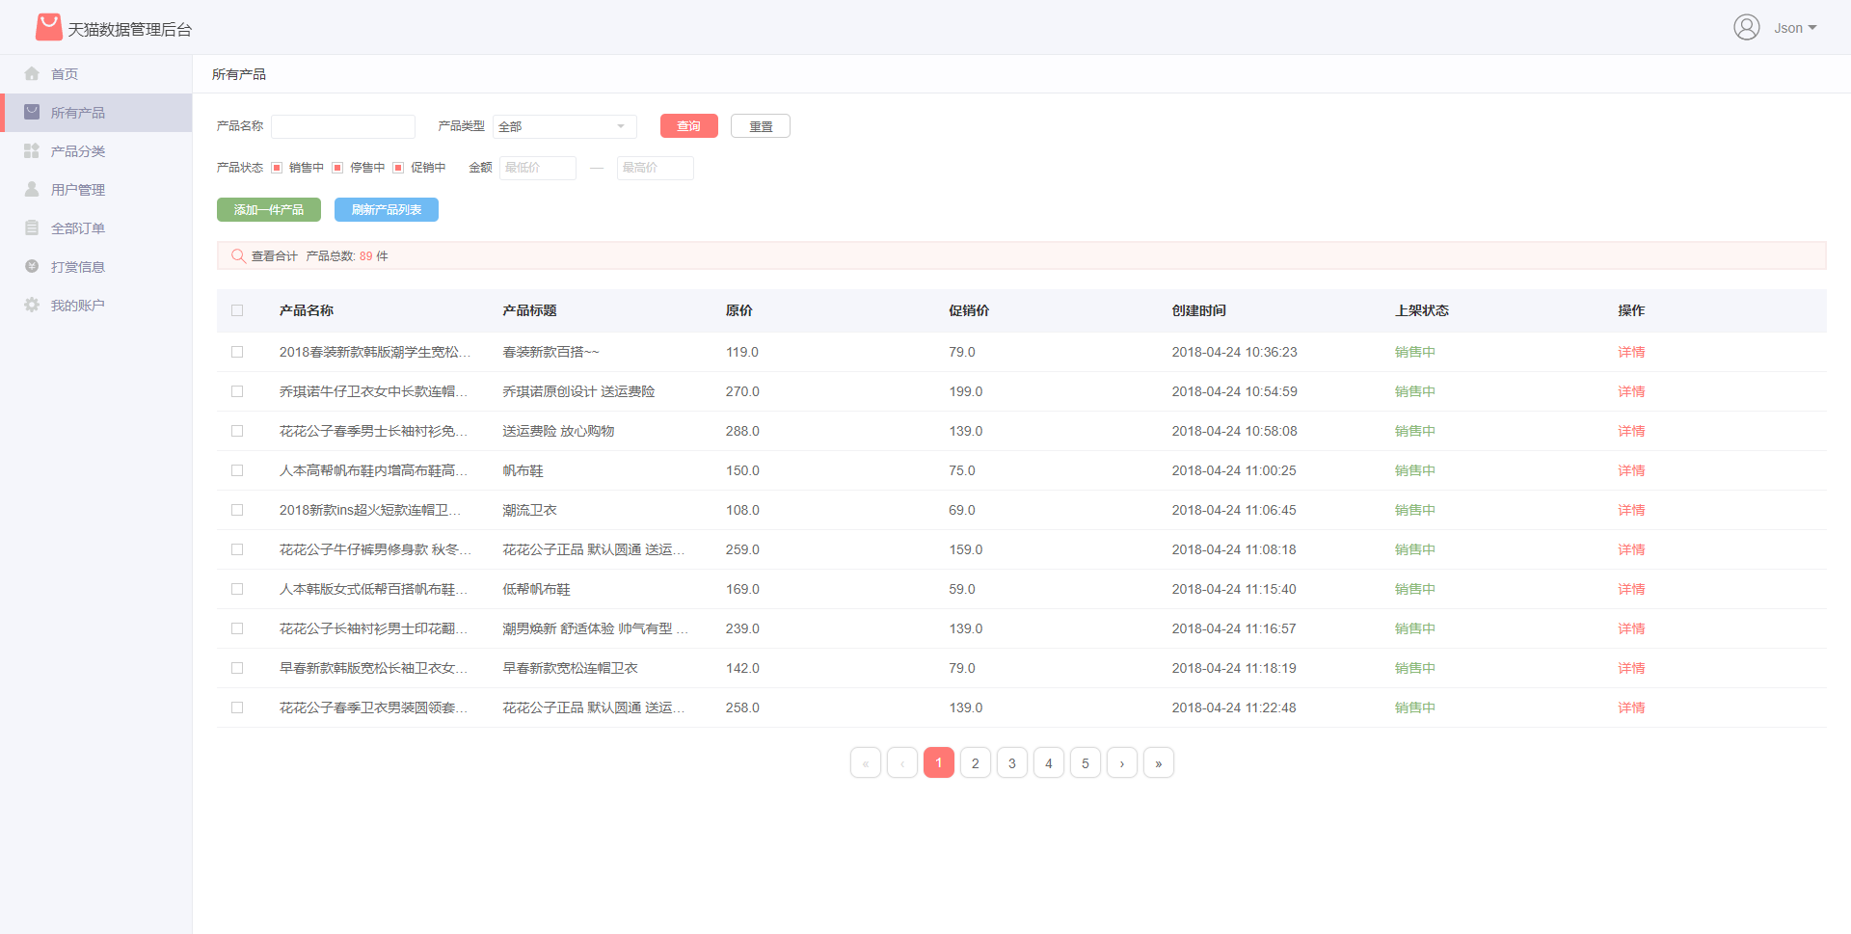1851x934 pixels.
Task: Focus the 产品名称 input field
Action: [343, 126]
